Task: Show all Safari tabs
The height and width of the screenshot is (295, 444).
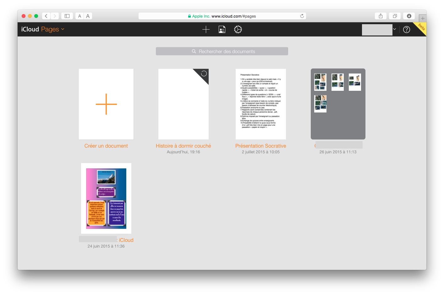Action: pos(395,16)
